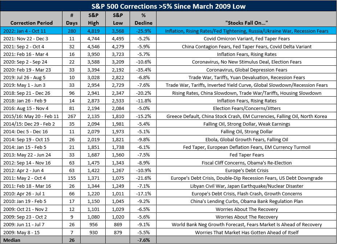Image resolution: width=337 pixels, height=244 pixels.
Task: Click the -5.7% decline cell
Action: click(143, 54)
